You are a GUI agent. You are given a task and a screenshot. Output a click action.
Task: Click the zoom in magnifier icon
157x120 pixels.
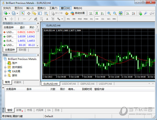point(109,13)
